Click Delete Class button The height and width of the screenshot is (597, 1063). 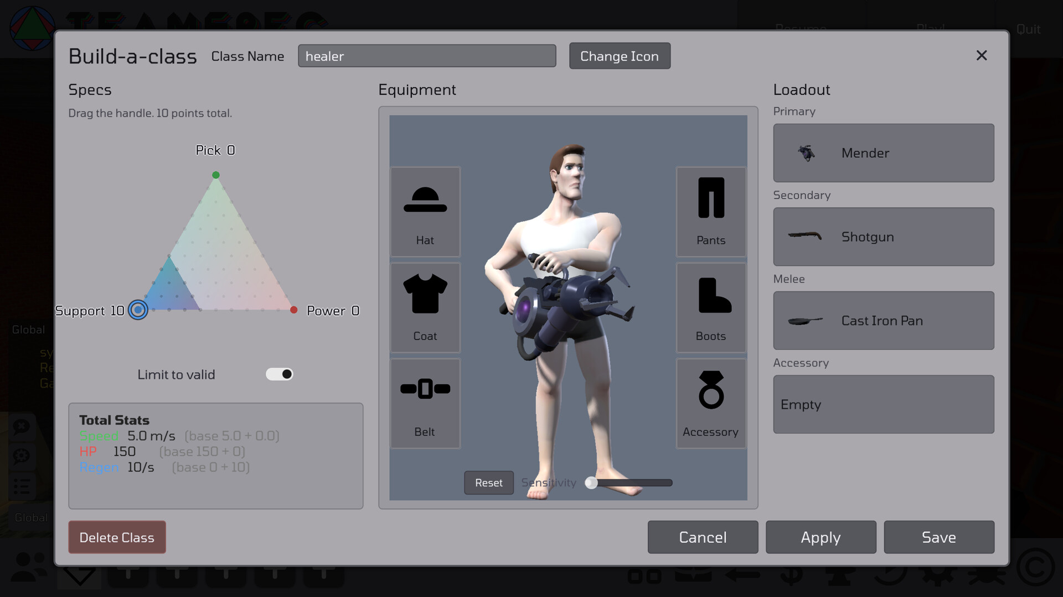(117, 537)
